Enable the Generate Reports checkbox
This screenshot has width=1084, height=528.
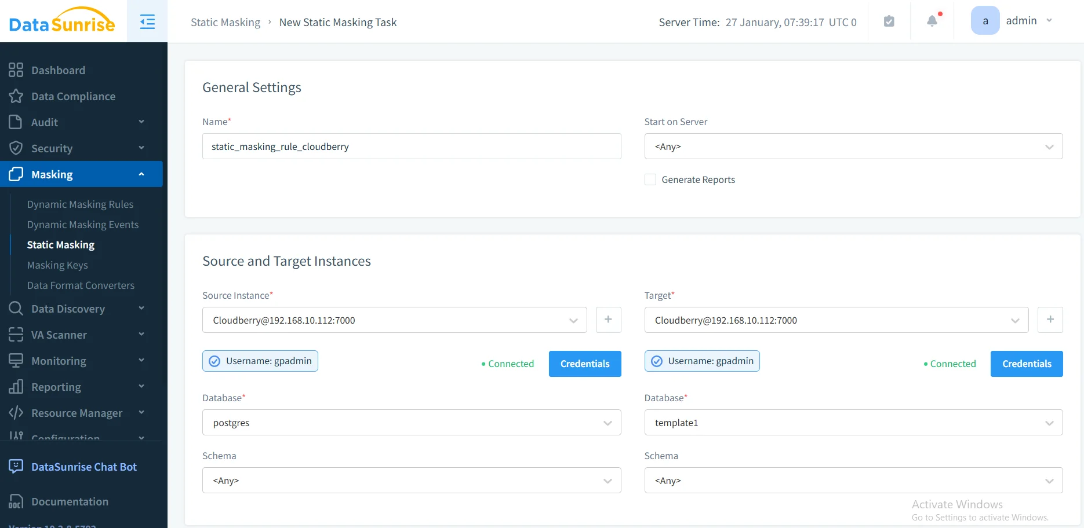[x=650, y=179]
